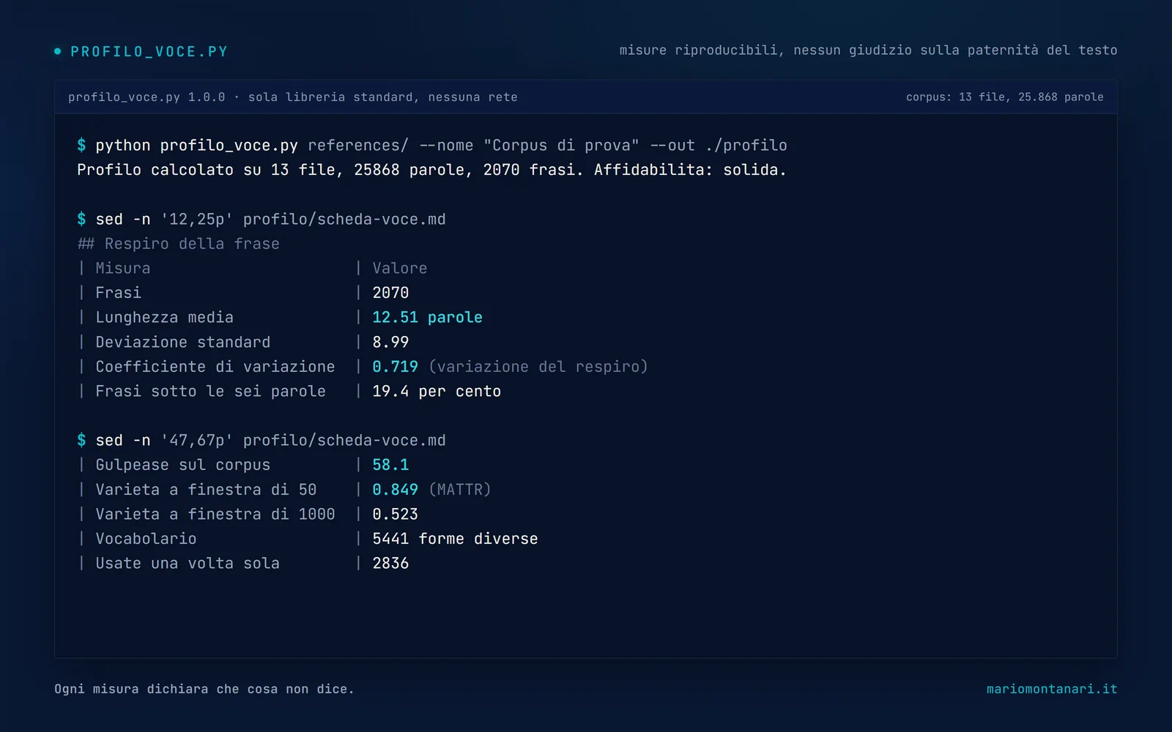The width and height of the screenshot is (1172, 732).
Task: Click the '## Respiro della frase' heading
Action: pos(179,244)
